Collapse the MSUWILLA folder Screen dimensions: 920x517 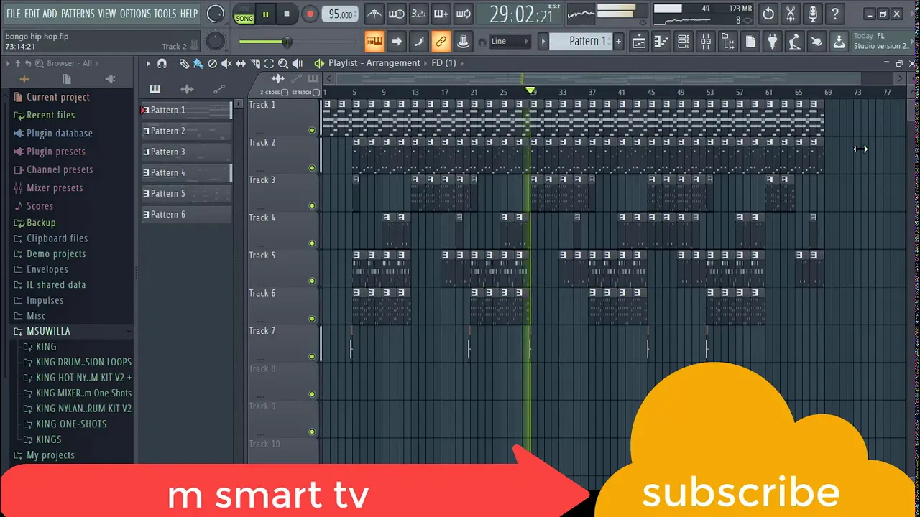tap(48, 331)
